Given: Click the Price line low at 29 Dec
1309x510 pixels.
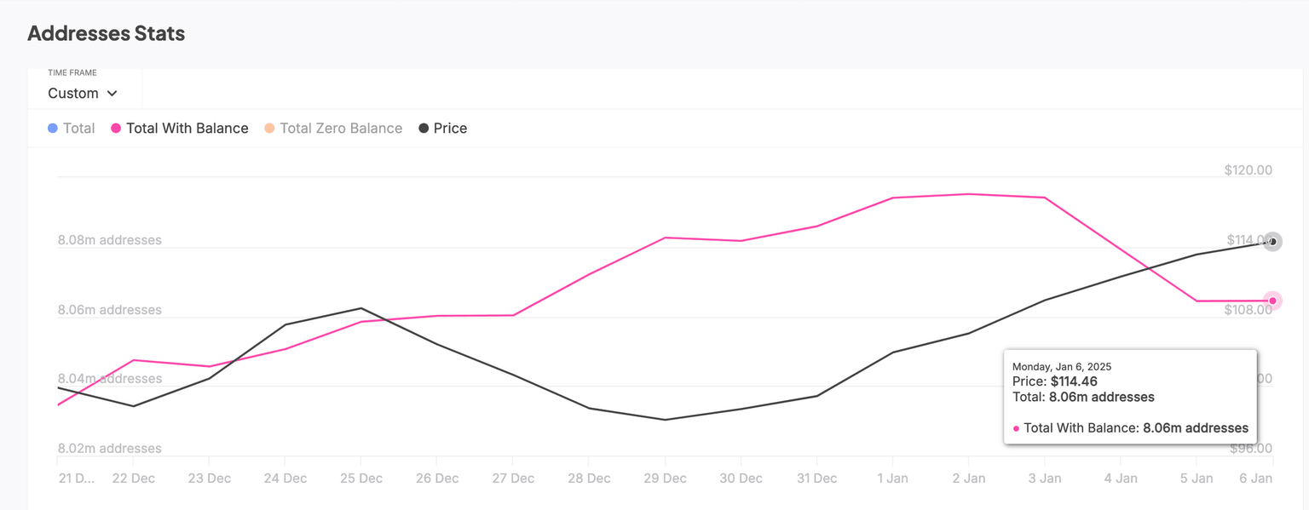Looking at the screenshot, I should pyautogui.click(x=665, y=420).
